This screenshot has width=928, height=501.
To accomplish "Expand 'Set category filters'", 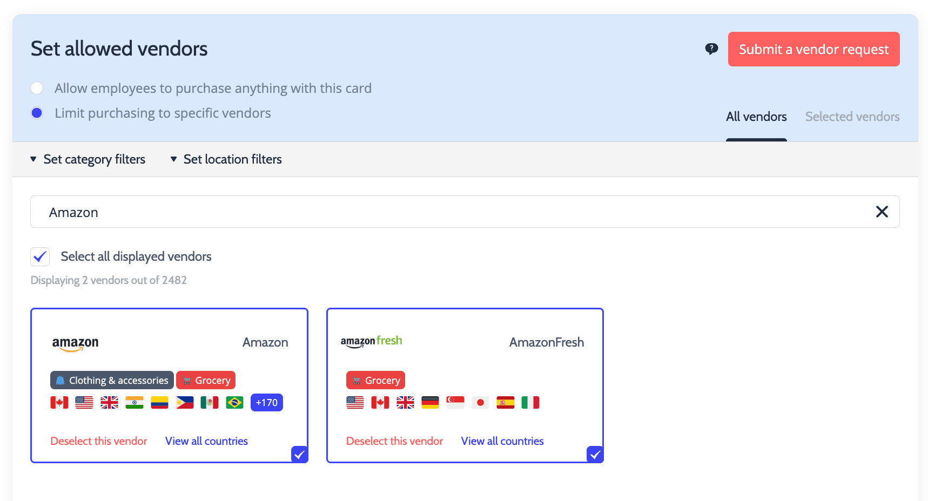I will tap(88, 159).
